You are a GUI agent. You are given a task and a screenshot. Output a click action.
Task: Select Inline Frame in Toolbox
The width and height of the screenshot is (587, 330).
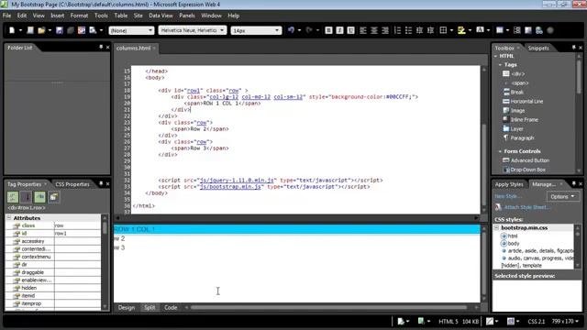[x=524, y=120]
